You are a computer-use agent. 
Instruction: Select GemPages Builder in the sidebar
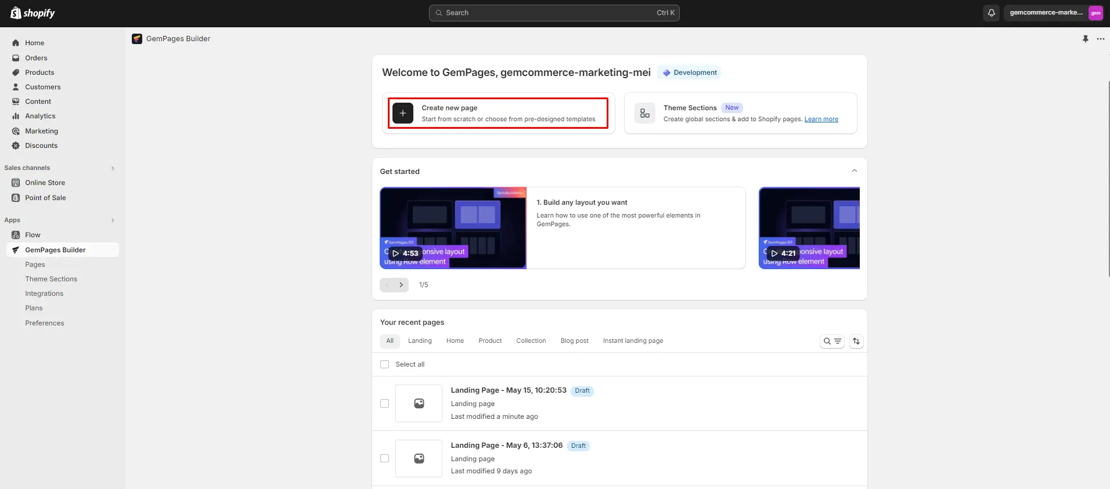[x=62, y=250]
